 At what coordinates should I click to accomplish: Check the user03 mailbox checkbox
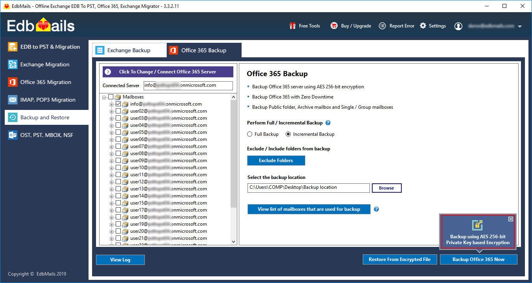pyautogui.click(x=118, y=118)
